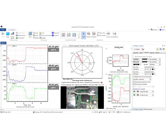This screenshot has width=166, height=139.
Task: Switch to the Axes tab
Action: tap(141, 53)
